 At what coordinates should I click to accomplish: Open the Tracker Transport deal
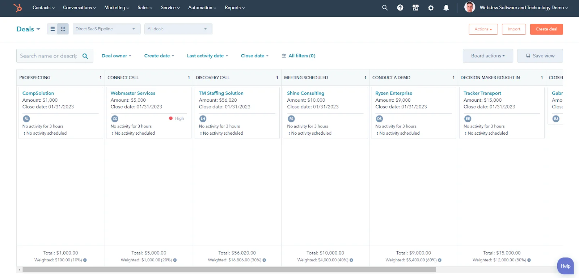click(482, 93)
